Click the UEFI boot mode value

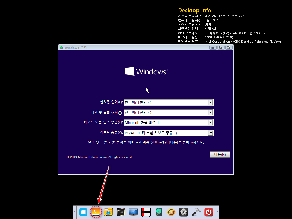pyautogui.click(x=208, y=25)
